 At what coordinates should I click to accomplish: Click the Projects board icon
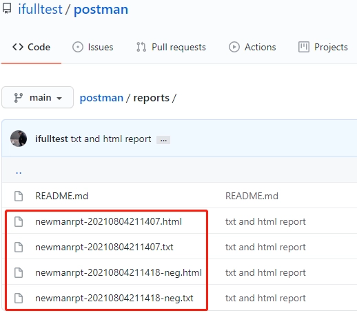(304, 47)
